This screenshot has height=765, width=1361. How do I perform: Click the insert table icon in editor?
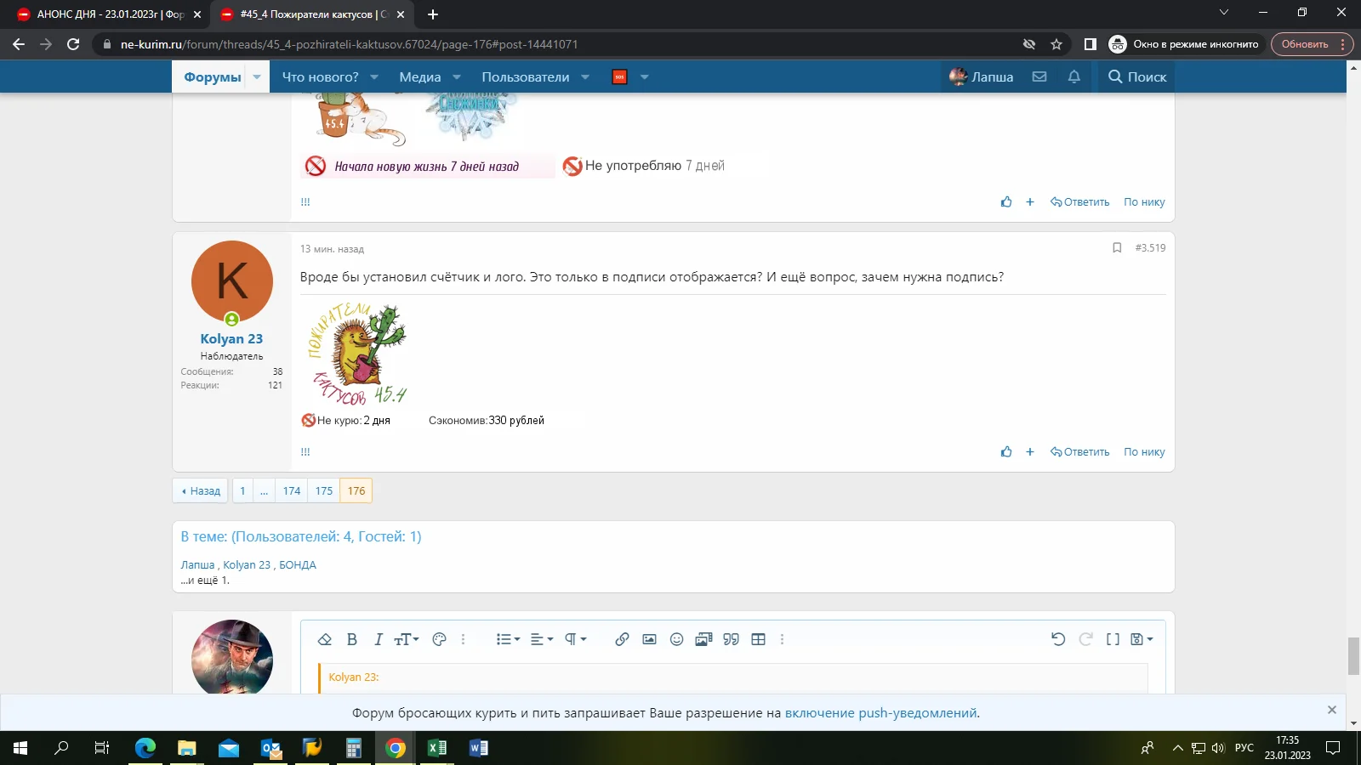point(759,639)
